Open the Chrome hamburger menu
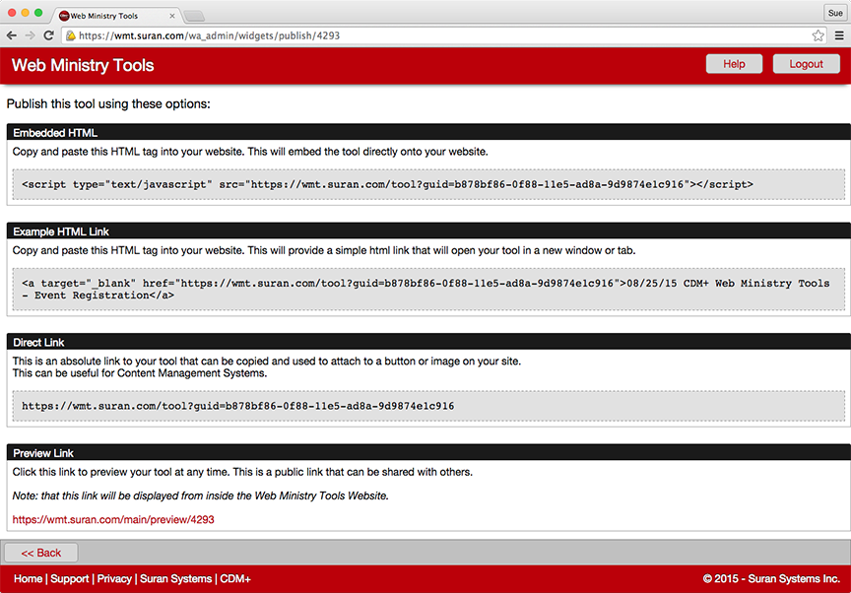This screenshot has height=593, width=851. click(839, 35)
